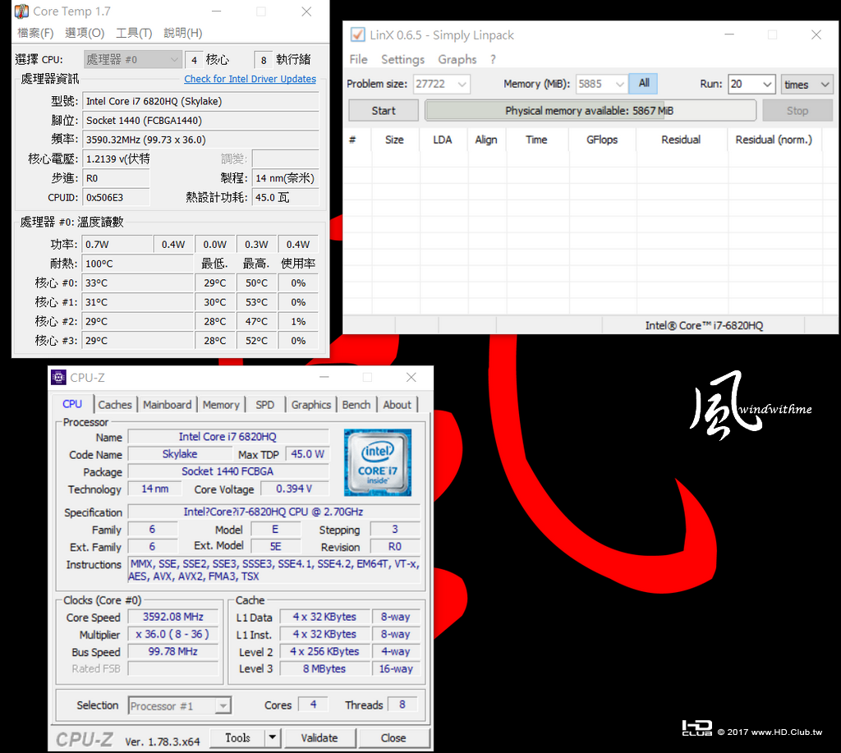Click the LinX checkmark app icon
The width and height of the screenshot is (841, 753).
[357, 34]
